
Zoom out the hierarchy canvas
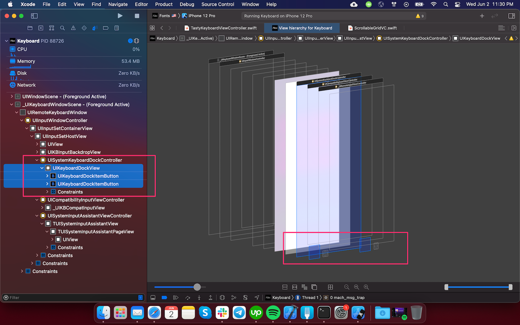pyautogui.click(x=347, y=287)
